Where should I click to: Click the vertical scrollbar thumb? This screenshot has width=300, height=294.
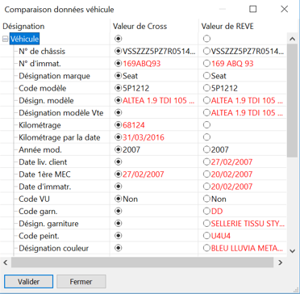click(x=292, y=101)
